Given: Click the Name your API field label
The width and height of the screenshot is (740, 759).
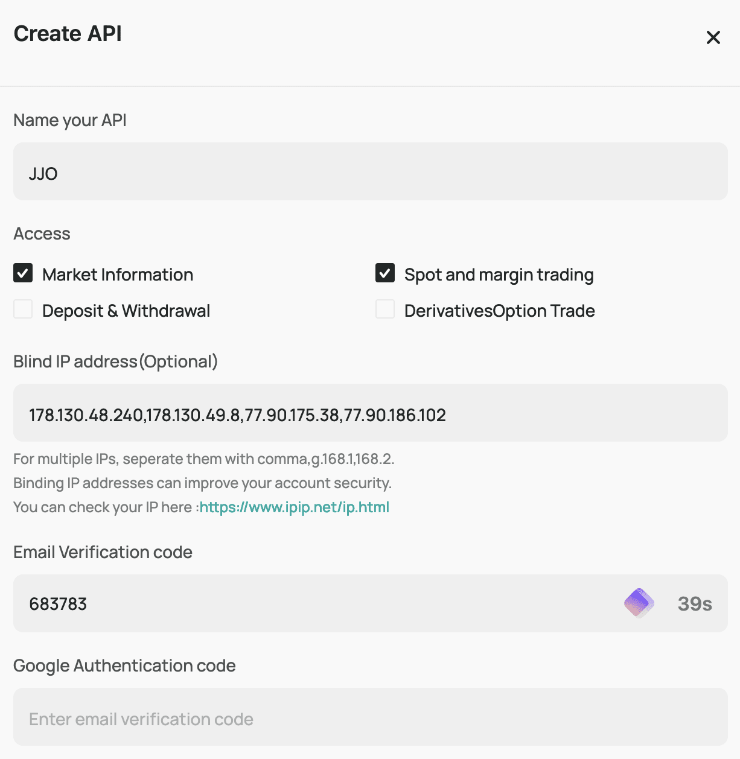Looking at the screenshot, I should pos(70,121).
